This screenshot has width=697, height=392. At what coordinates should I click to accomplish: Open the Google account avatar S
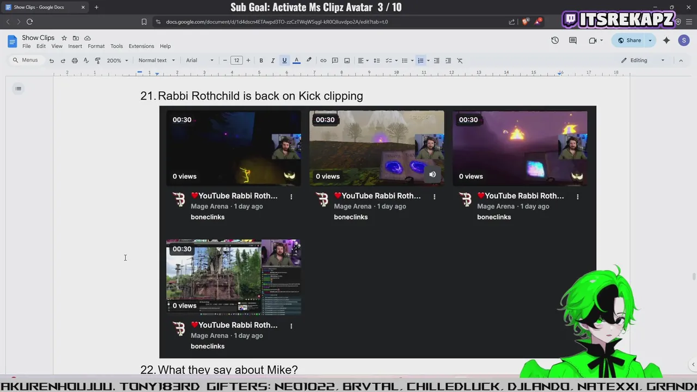click(684, 40)
